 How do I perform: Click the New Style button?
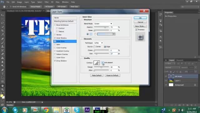[140, 26]
